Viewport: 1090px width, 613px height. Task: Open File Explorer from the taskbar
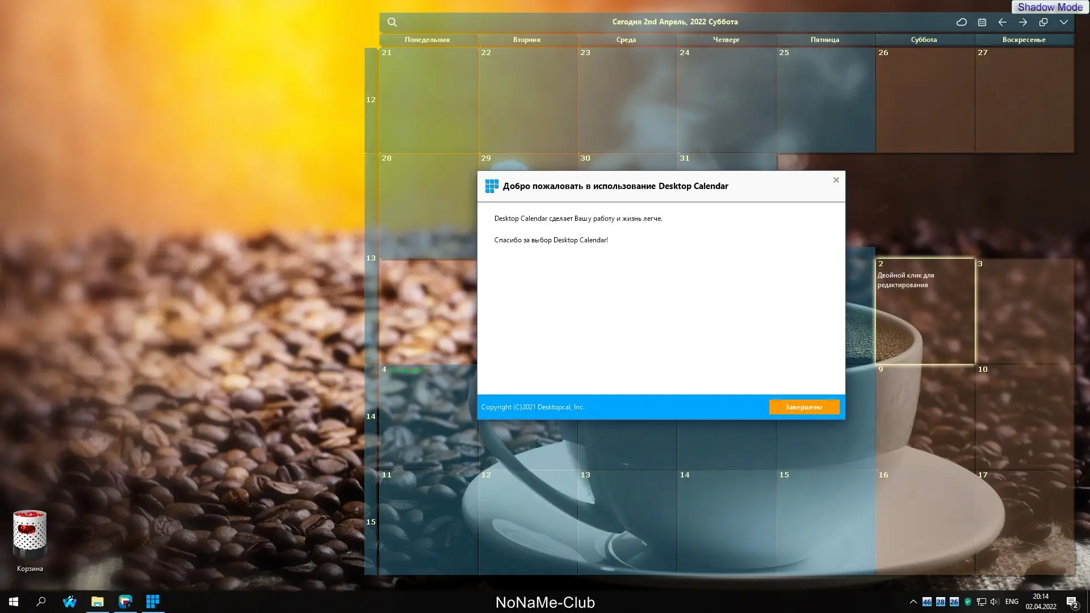coord(97,601)
